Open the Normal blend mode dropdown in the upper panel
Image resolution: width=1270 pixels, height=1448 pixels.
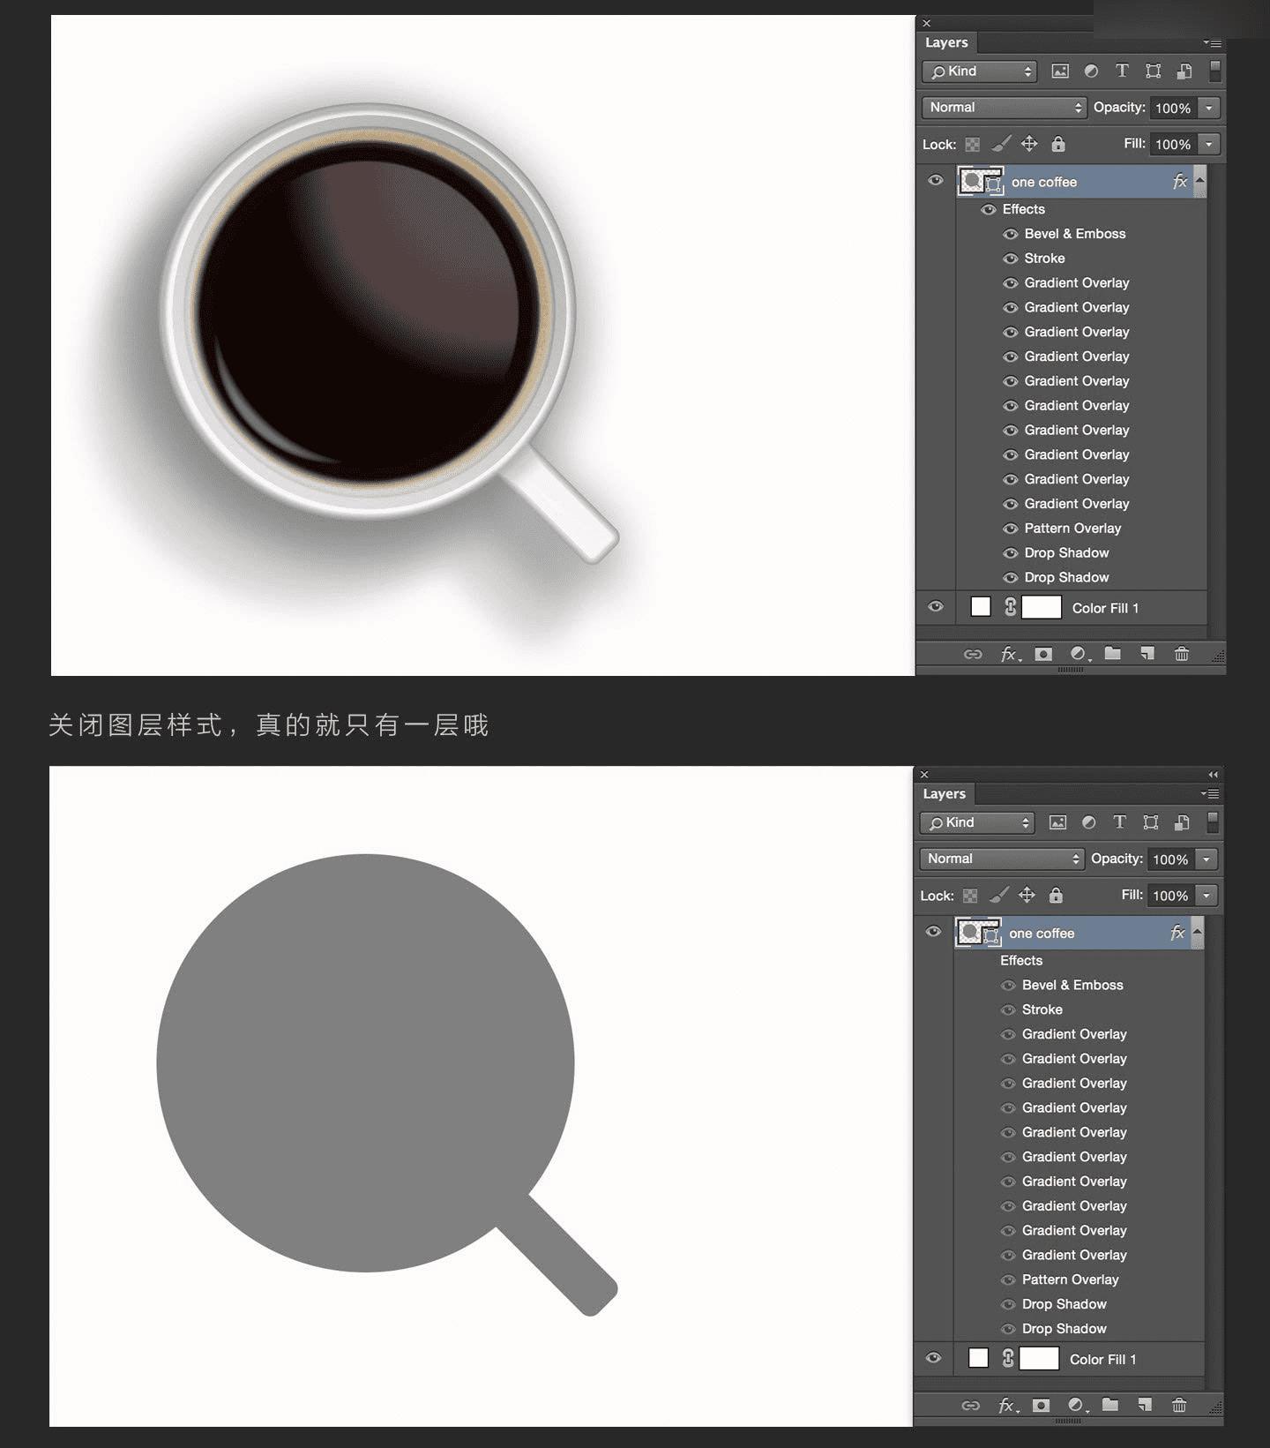point(1004,108)
